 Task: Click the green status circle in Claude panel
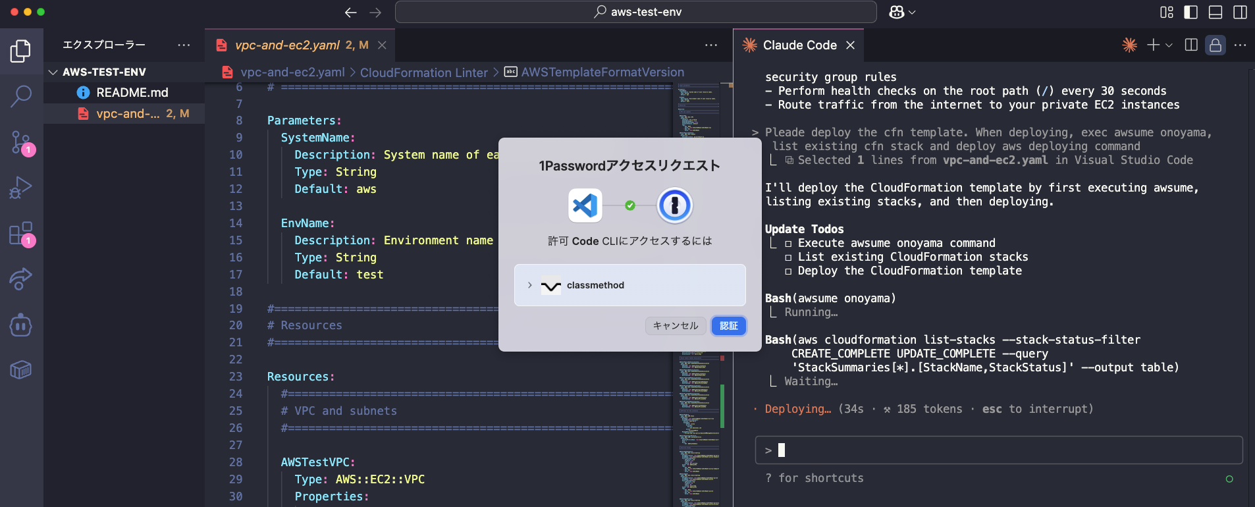coord(1229,479)
